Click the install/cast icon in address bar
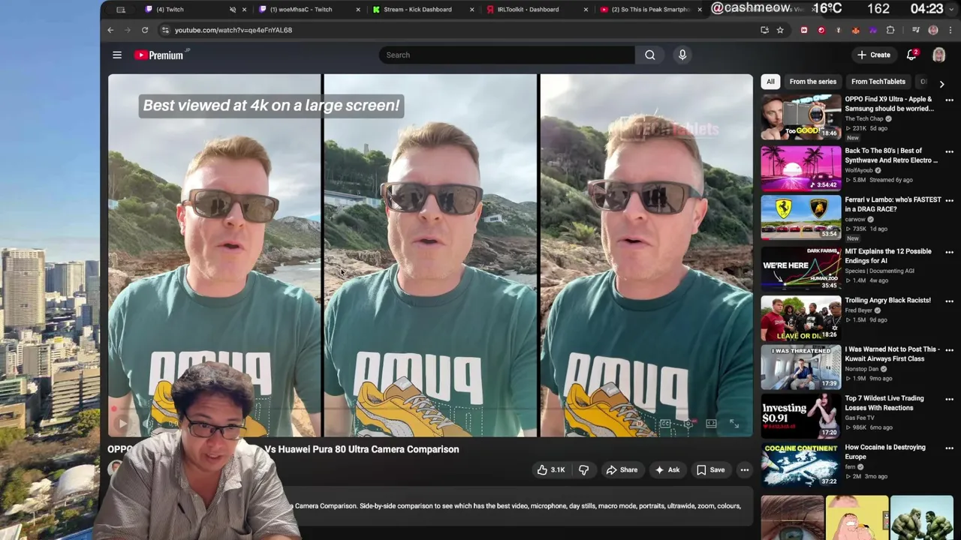The width and height of the screenshot is (961, 540). (764, 30)
